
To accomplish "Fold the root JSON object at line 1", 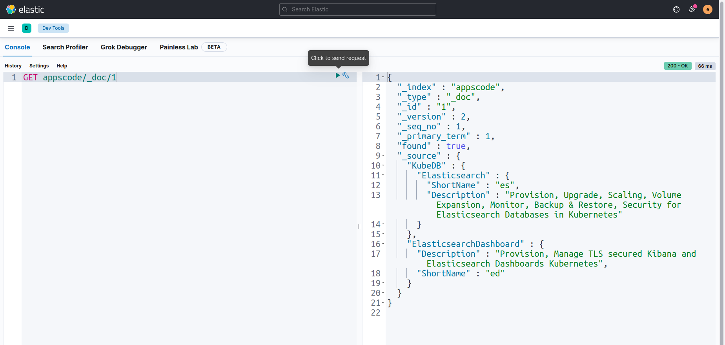I will pos(383,78).
